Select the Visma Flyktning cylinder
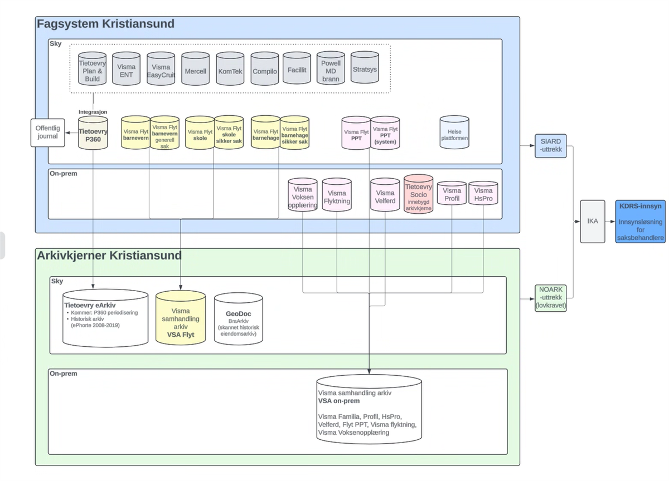 pyautogui.click(x=337, y=195)
